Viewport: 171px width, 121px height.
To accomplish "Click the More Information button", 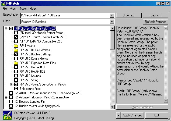I will [x=142, y=107].
